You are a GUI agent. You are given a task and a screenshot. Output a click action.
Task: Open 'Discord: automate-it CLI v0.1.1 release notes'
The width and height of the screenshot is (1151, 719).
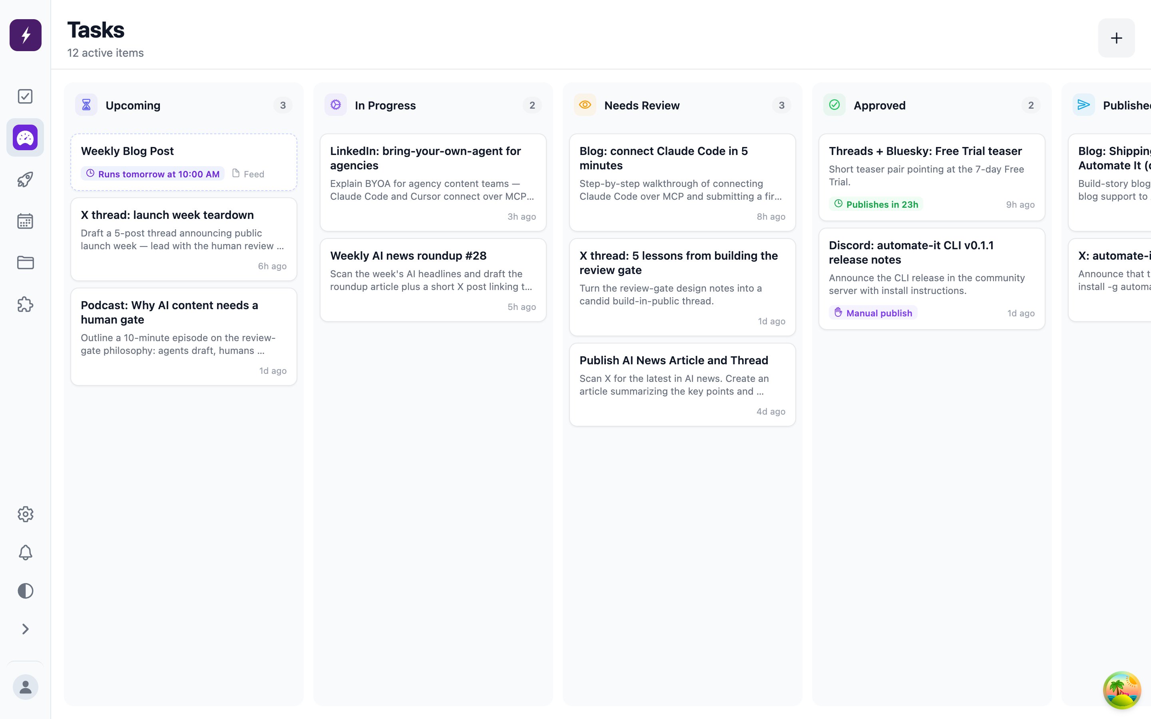pos(931,279)
